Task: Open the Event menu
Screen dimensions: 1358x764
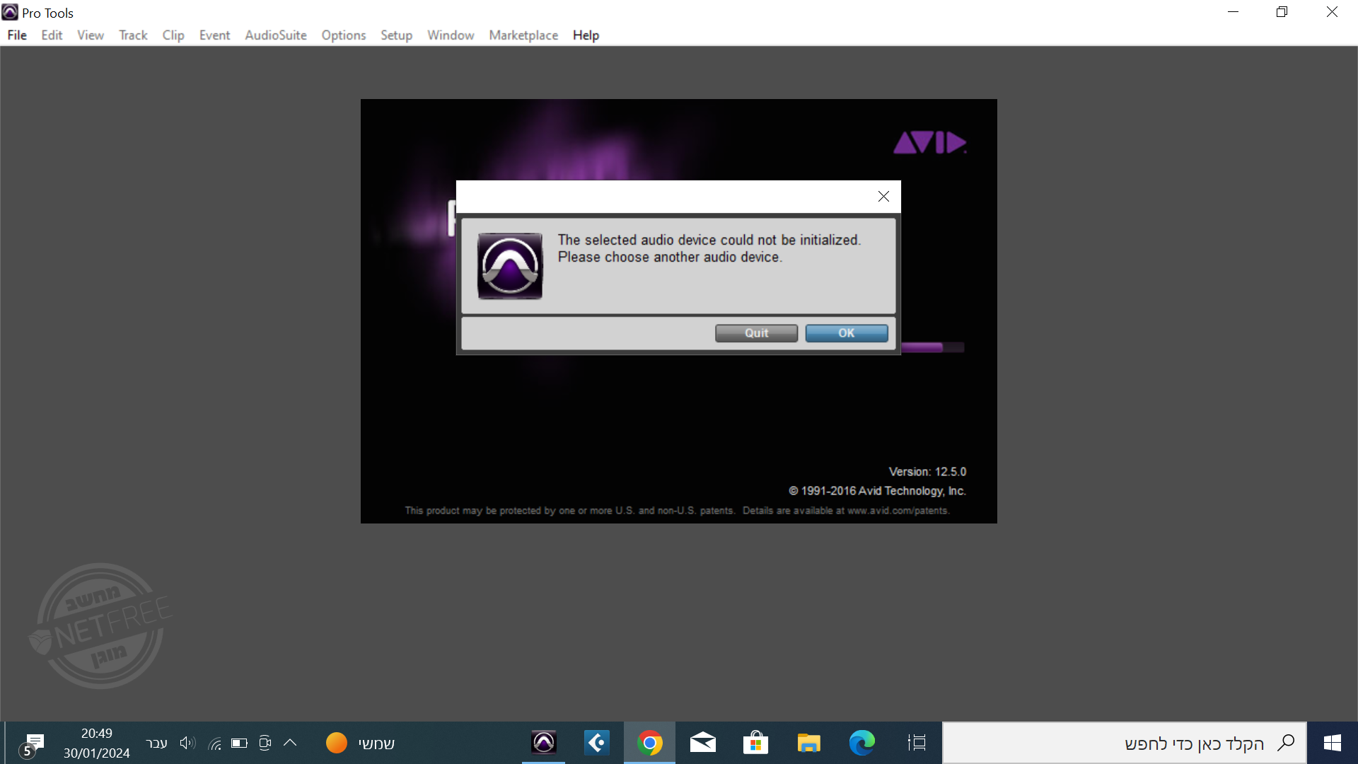Action: click(214, 35)
